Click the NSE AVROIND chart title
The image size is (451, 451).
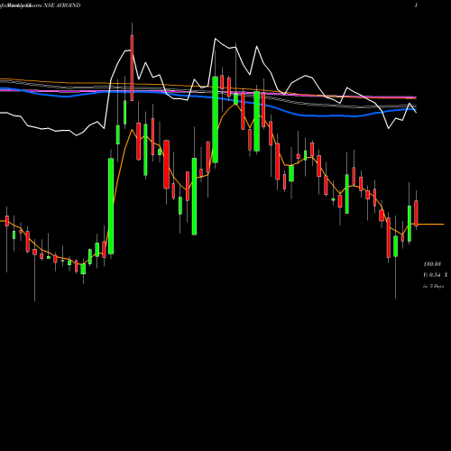pos(62,5)
